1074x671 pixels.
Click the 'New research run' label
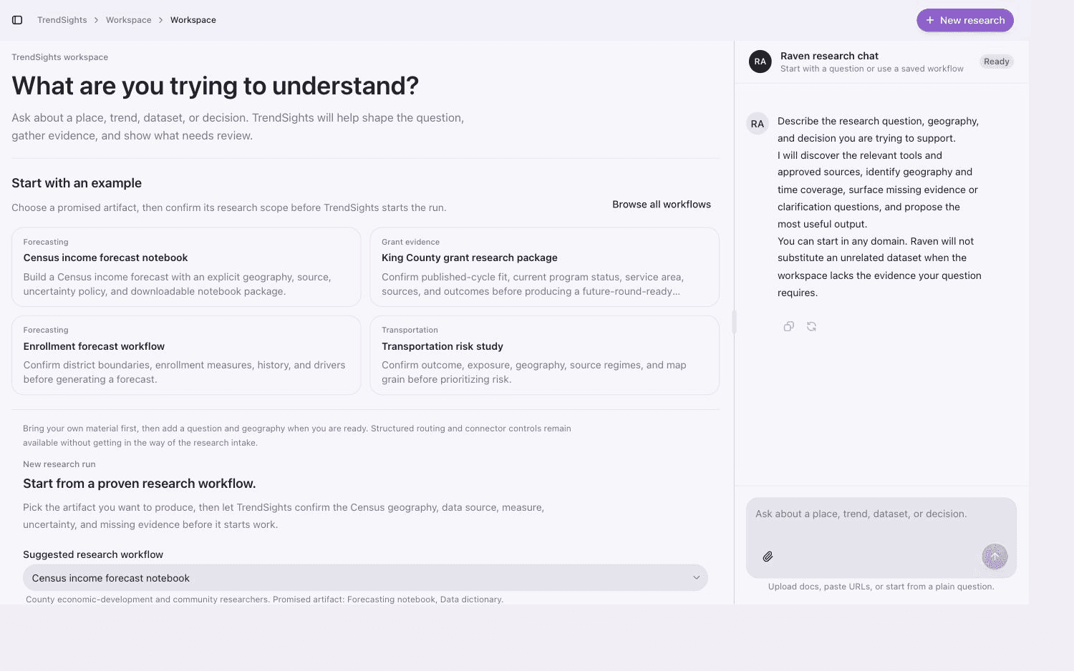[59, 464]
